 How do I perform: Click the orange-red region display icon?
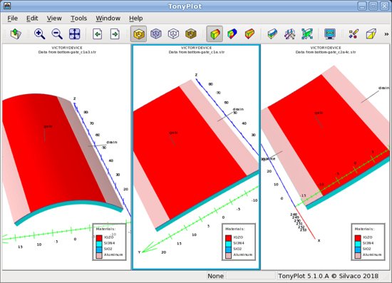[249, 34]
